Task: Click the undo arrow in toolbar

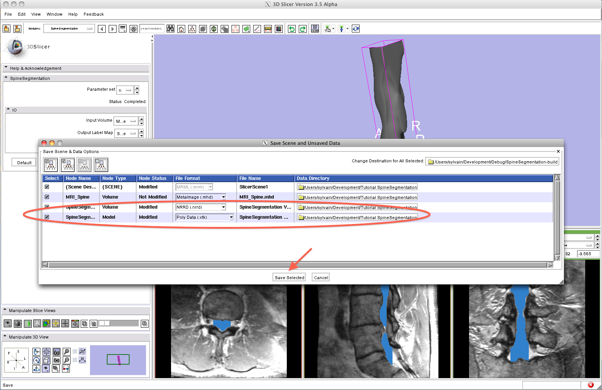Action: point(292,29)
